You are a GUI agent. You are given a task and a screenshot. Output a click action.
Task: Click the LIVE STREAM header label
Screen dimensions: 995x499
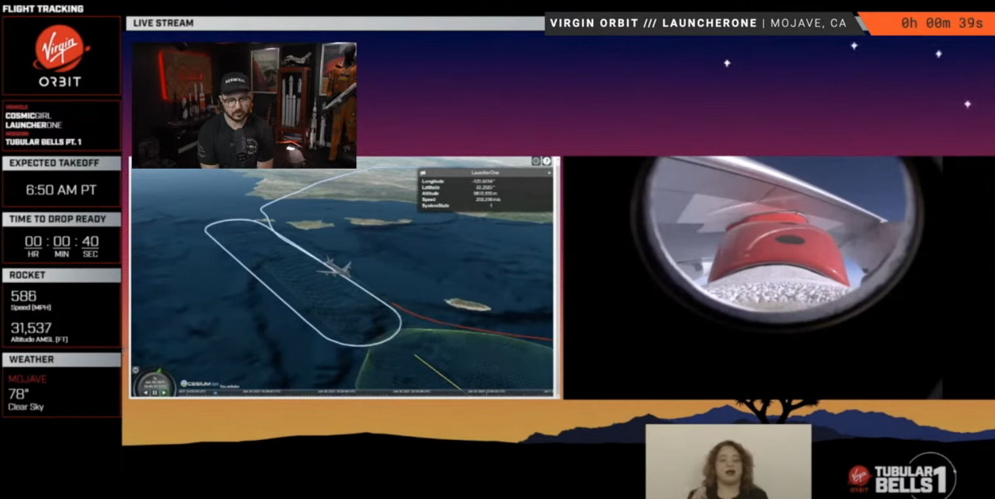[x=163, y=23]
